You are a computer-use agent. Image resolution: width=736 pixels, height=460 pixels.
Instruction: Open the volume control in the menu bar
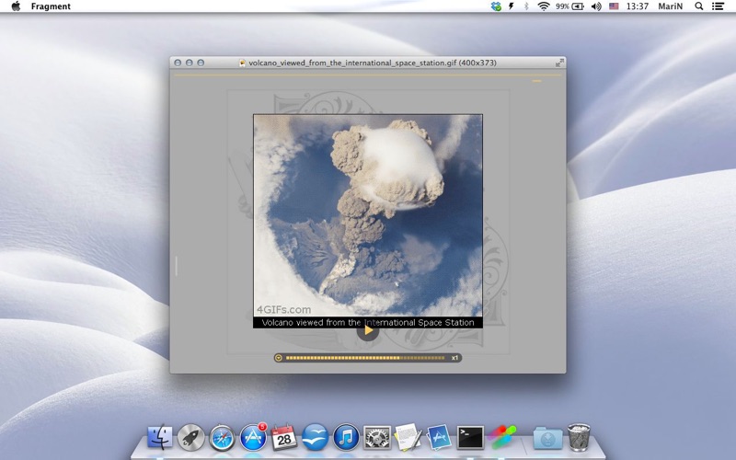tap(596, 6)
